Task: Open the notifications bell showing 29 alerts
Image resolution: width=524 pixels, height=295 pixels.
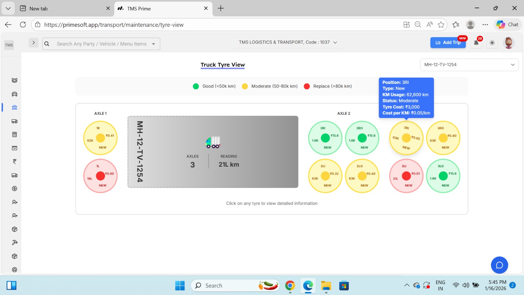Action: coord(476,43)
